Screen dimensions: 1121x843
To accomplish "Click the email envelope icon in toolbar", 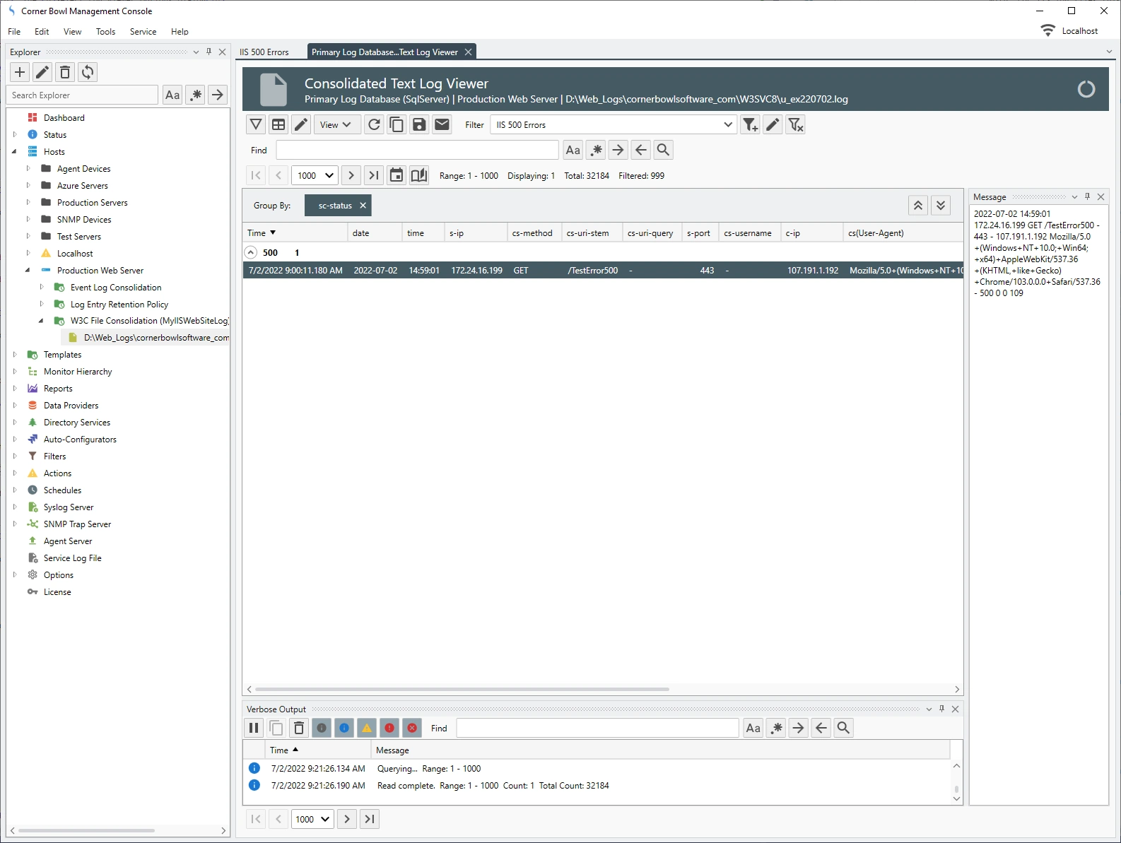I will tap(442, 125).
